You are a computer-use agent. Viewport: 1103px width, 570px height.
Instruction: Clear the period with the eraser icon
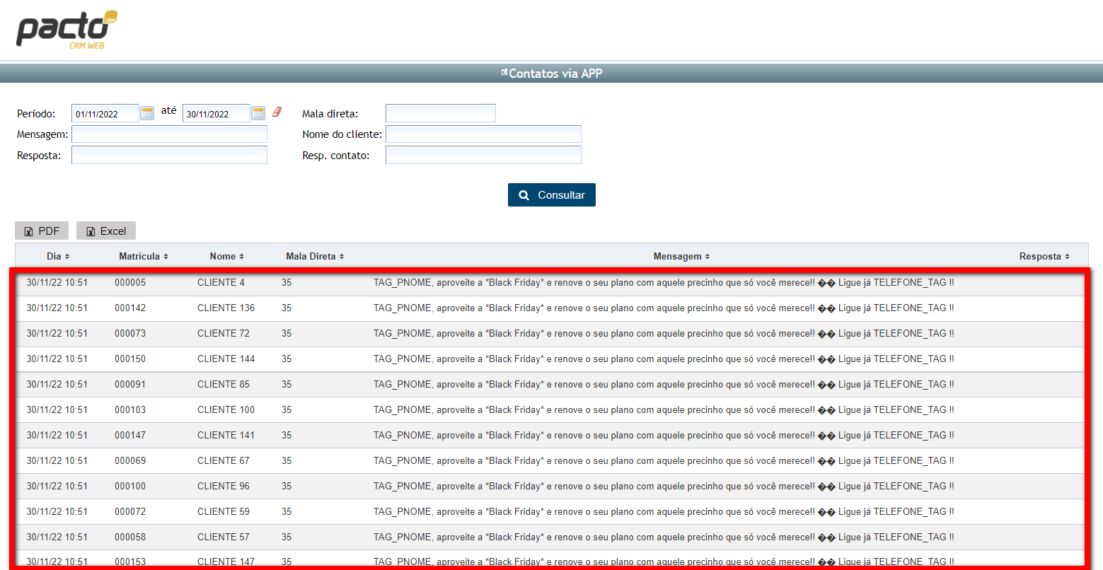277,112
